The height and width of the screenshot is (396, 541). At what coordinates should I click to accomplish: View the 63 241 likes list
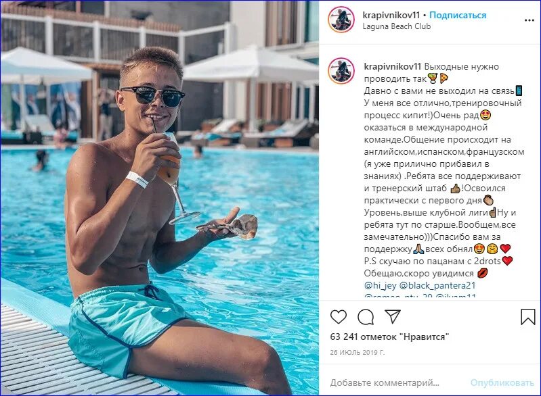pos(389,337)
